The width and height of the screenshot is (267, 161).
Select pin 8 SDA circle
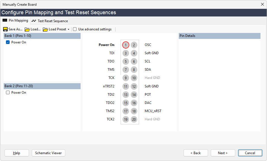pos(134,70)
